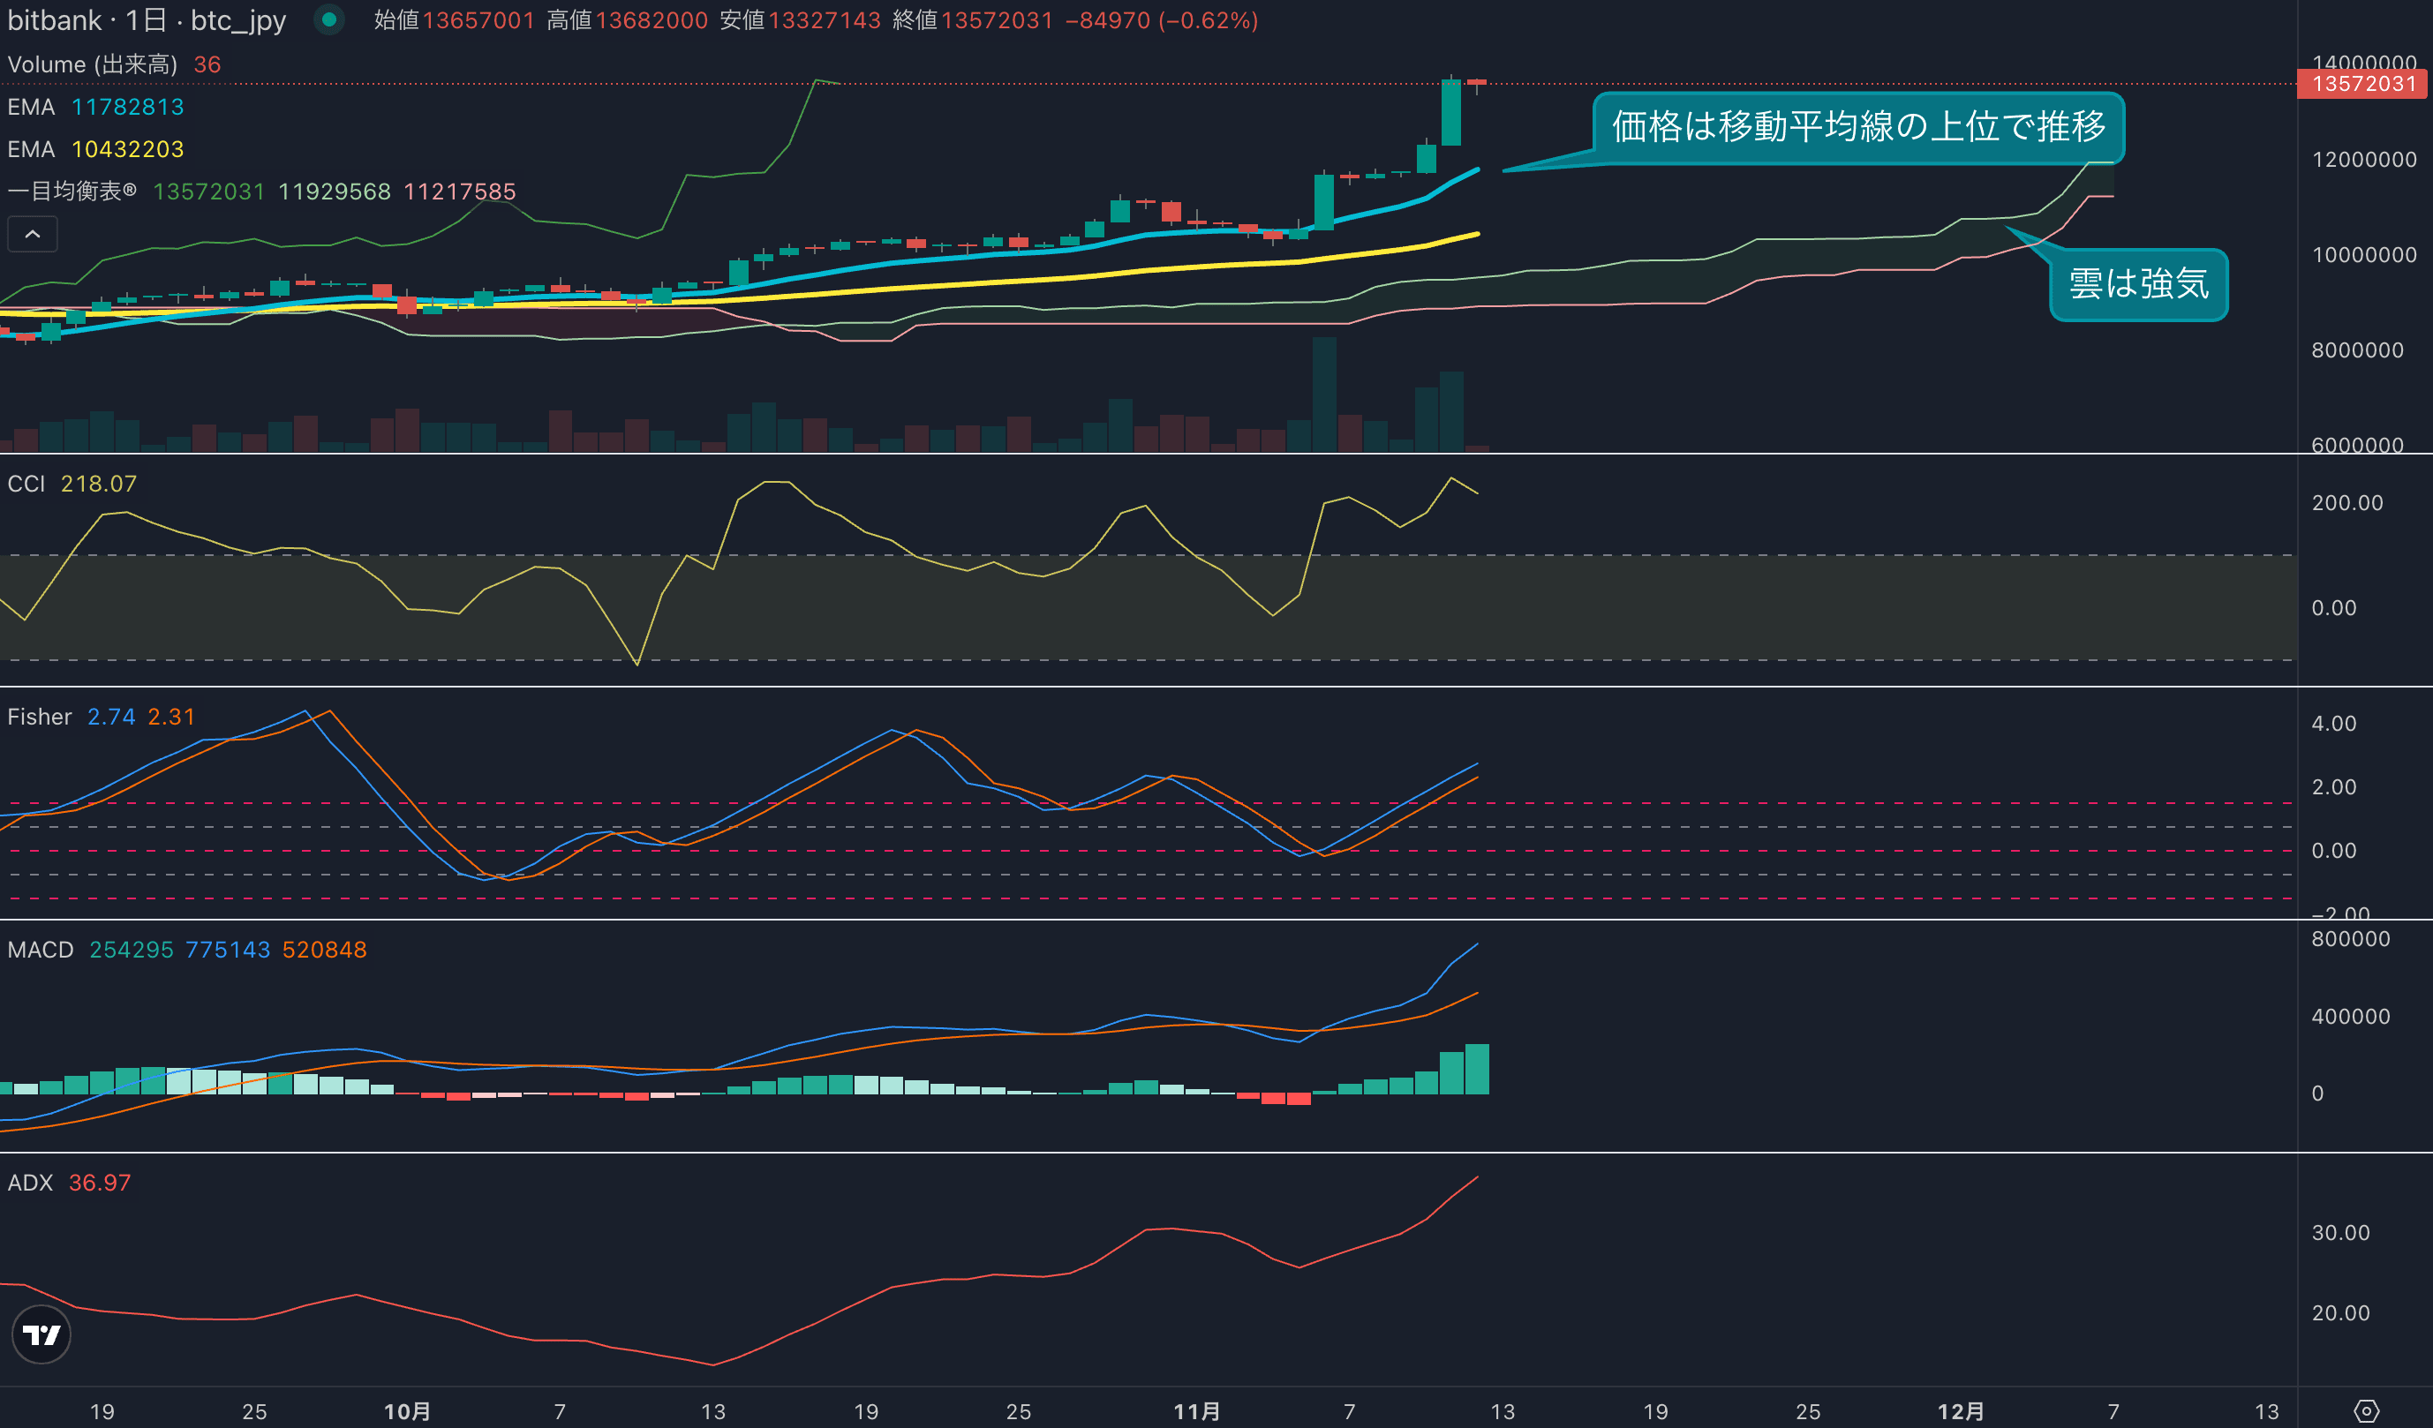
Task: Click the 10月 date on time axis
Action: [x=406, y=1411]
